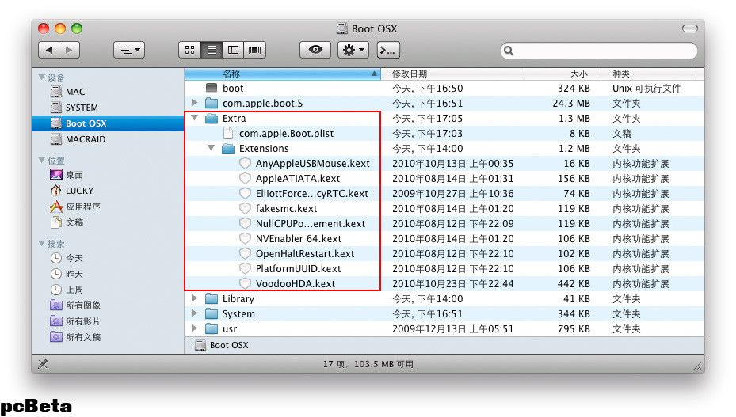Go forward with the right arrow button
The height and width of the screenshot is (417, 736).
(69, 50)
